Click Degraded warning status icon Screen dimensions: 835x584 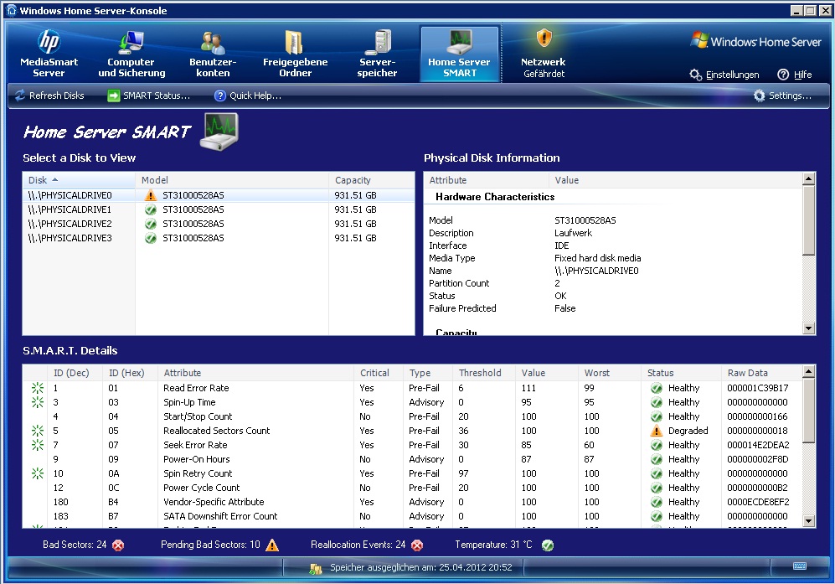657,431
